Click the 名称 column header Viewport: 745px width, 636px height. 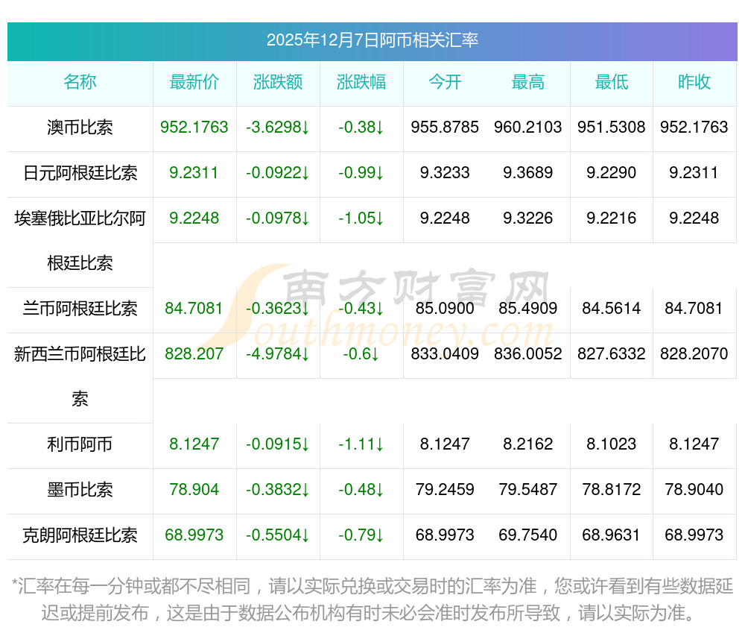(80, 82)
